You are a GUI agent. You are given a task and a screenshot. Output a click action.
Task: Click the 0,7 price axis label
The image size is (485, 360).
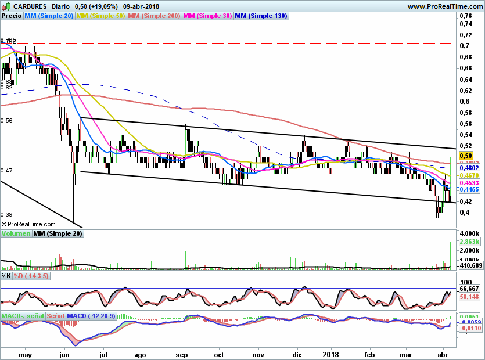click(x=464, y=46)
